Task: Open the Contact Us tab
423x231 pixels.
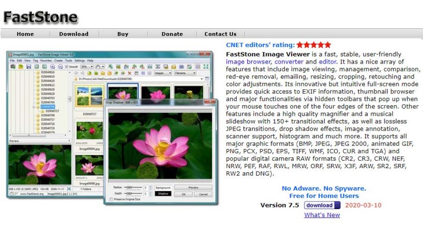Action: (221, 34)
